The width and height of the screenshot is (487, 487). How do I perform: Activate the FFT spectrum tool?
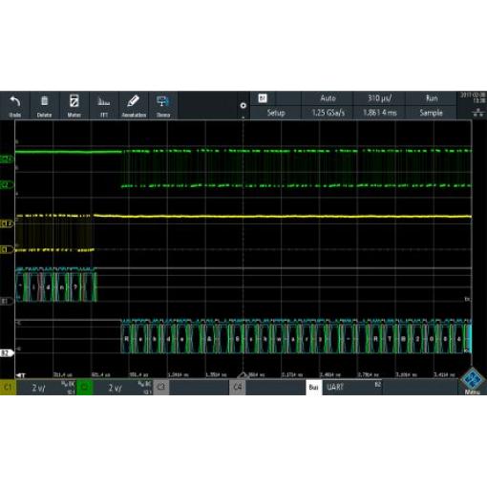pyautogui.click(x=103, y=102)
